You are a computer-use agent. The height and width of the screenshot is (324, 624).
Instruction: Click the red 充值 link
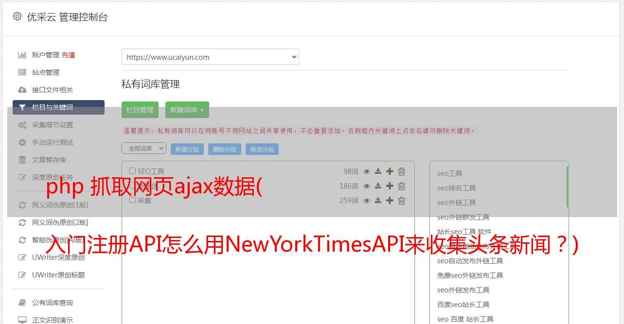[68, 55]
